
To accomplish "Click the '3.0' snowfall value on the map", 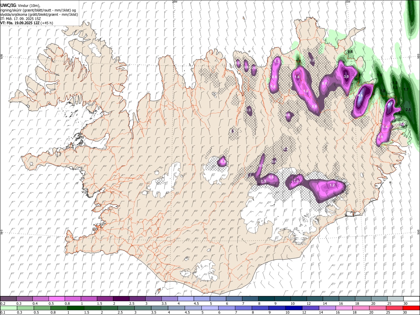I will click(346, 76).
